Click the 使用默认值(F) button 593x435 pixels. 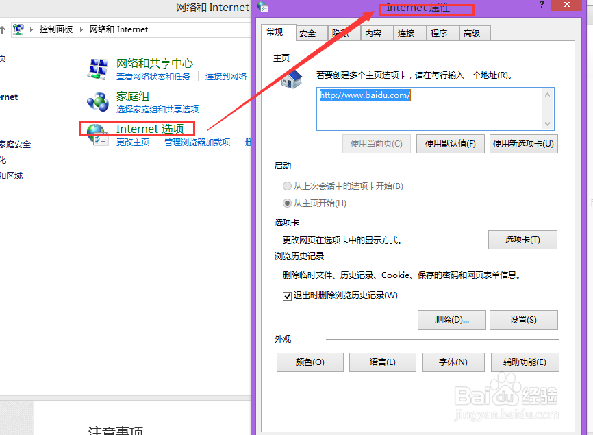coord(450,143)
